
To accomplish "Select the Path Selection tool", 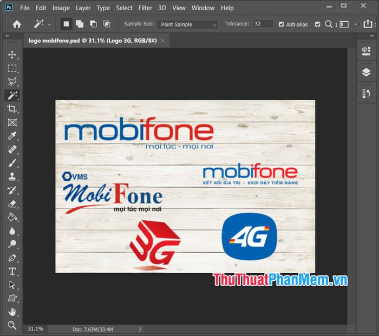I will click(12, 285).
